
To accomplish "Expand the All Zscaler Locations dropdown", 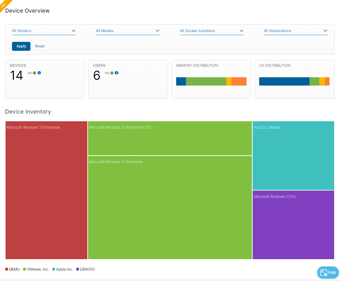I will (x=212, y=31).
